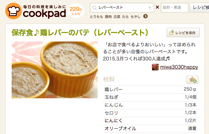209x134 pixels.
Task: Click the 目的・用途 input field
Action: (x=175, y=8)
